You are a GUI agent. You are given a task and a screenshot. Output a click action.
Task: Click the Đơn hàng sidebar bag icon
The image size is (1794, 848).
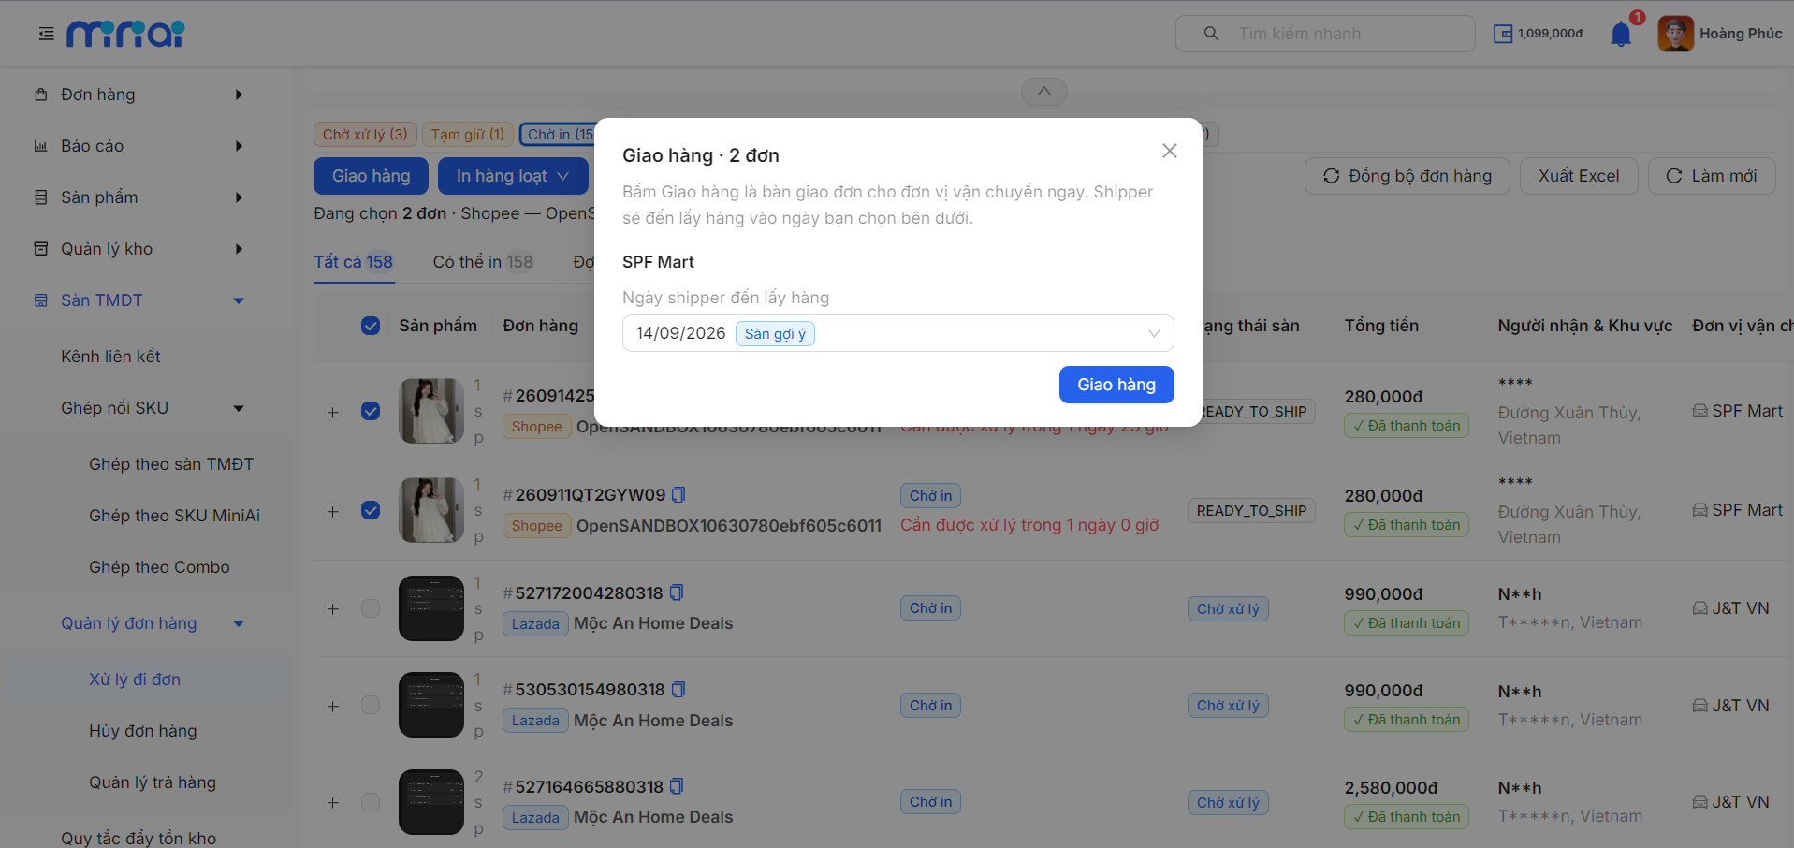click(41, 95)
